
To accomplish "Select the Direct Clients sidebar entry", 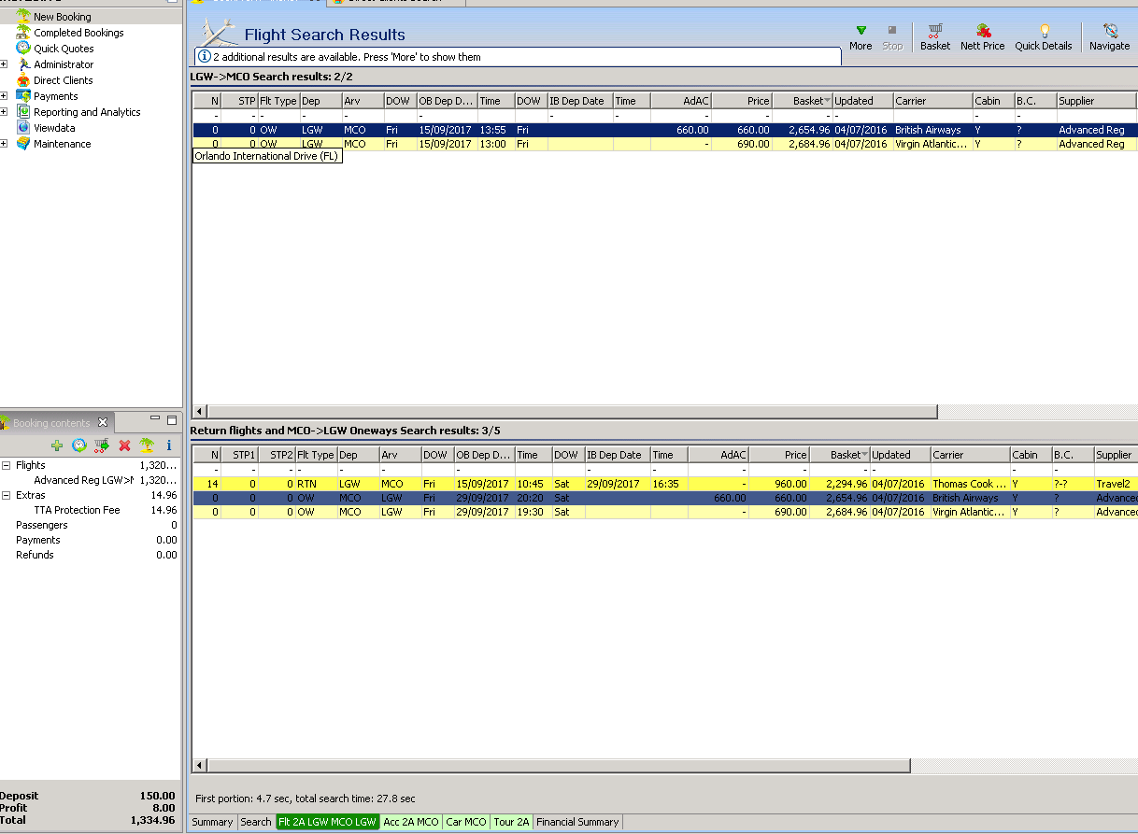I will click(x=63, y=80).
